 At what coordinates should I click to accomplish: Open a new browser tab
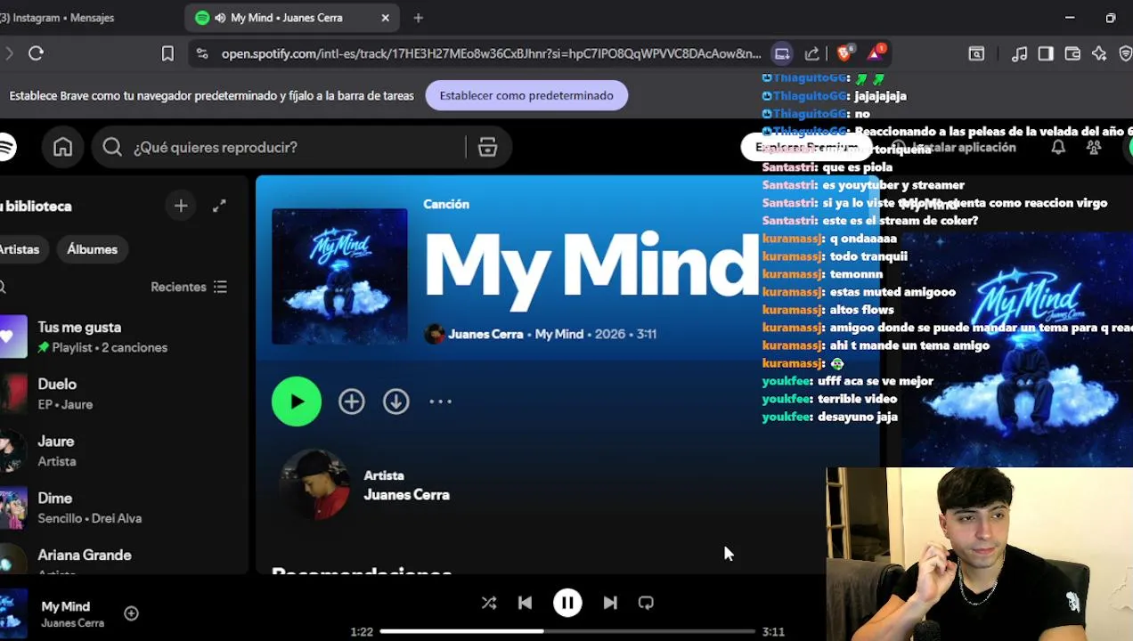coord(418,18)
